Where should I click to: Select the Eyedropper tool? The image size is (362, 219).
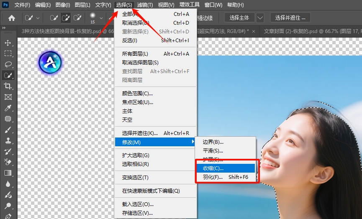point(8,108)
